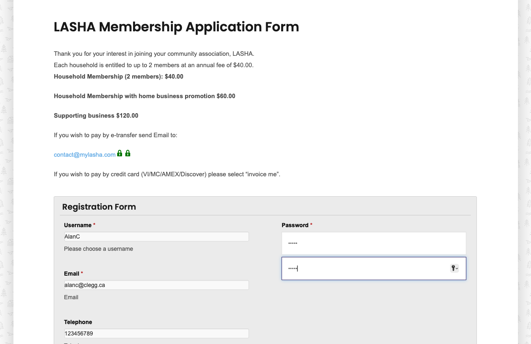
Task: Select the Household Membership $40.00 line
Action: [118, 77]
